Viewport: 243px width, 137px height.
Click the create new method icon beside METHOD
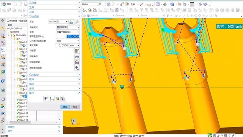tap(71, 22)
